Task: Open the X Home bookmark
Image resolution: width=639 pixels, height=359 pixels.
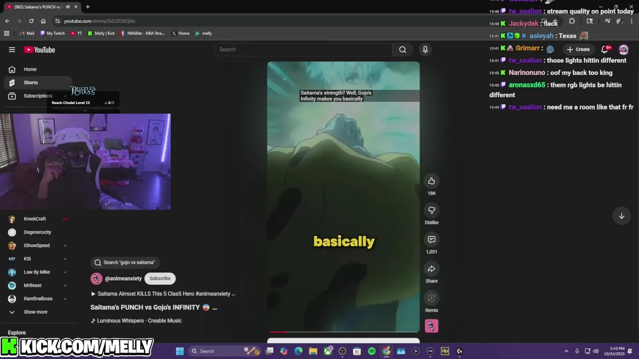Action: pyautogui.click(x=181, y=33)
